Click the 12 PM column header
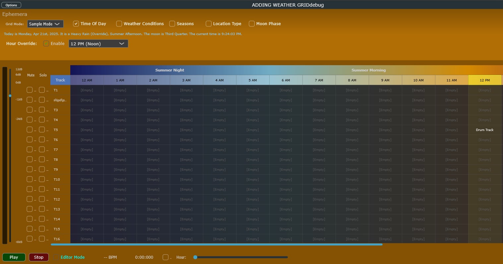This screenshot has width=503, height=264. point(484,80)
